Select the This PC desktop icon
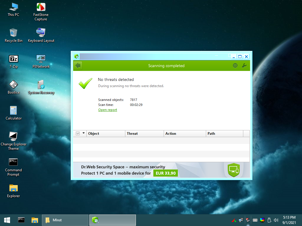The width and height of the screenshot is (302, 226). point(14,10)
